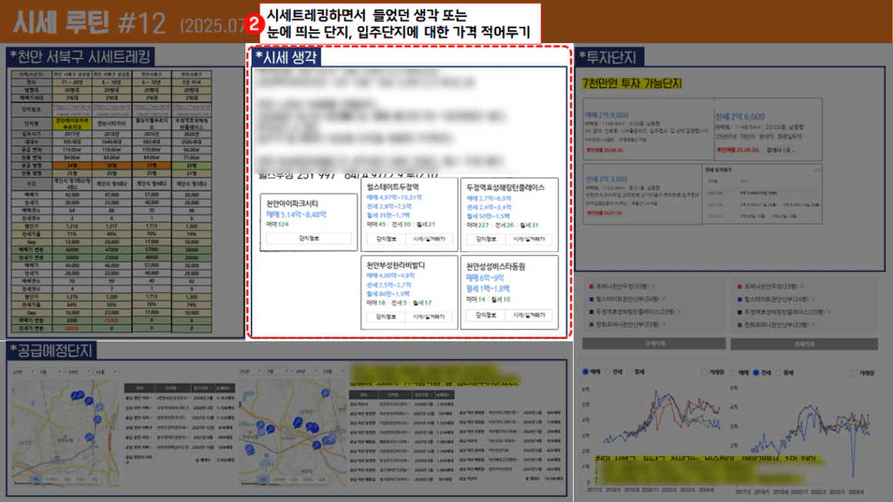This screenshot has height=502, width=893.
Task: Click 단지정보 button for 천안아이파크시티
Action: (308, 239)
